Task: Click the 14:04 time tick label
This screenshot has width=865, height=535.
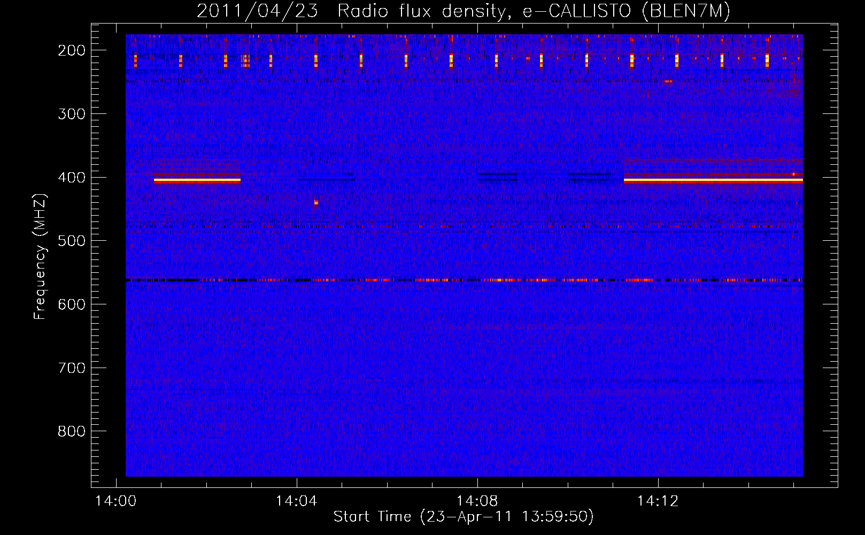Action: pos(296,501)
